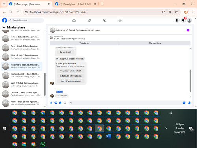
Task: Open Dcoa's conversation in the list
Action: 22,47
